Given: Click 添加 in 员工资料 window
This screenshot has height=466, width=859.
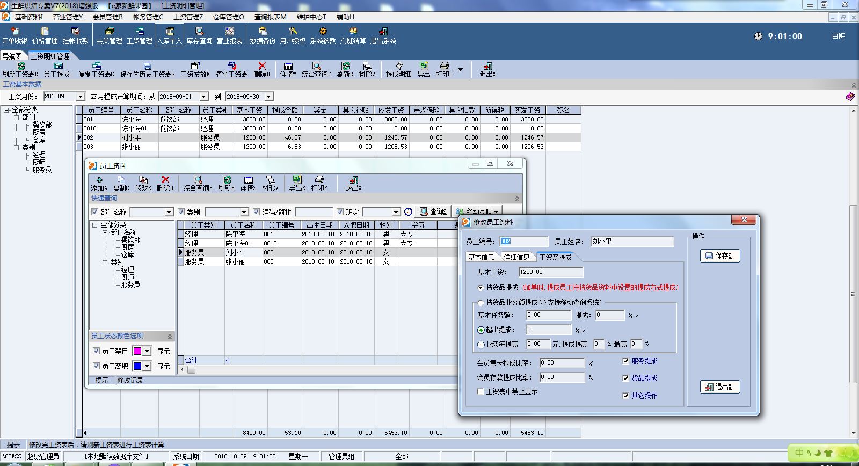Looking at the screenshot, I should pyautogui.click(x=99, y=184).
